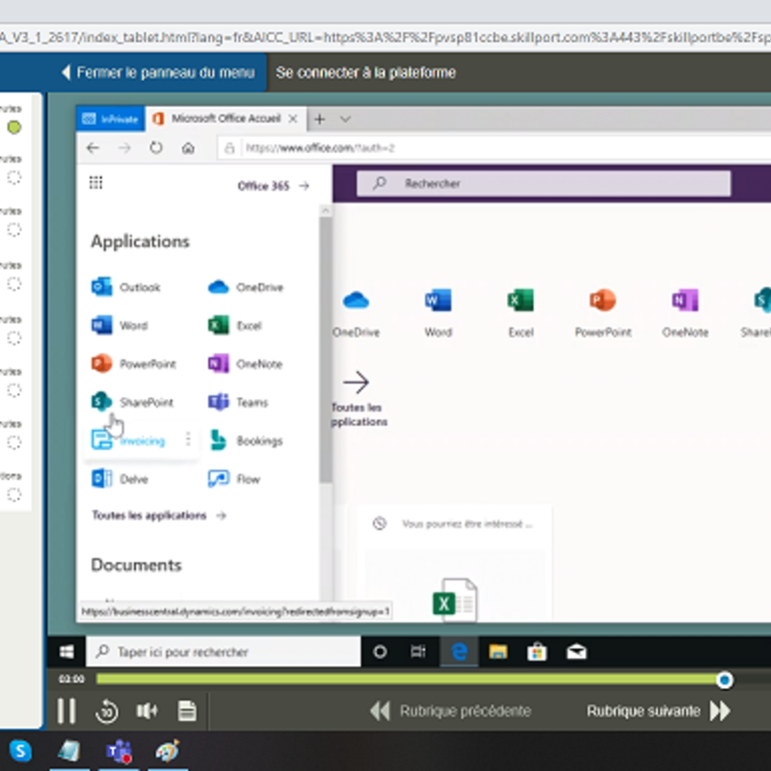Screen dimensions: 771x771
Task: Open the transcript notes icon
Action: (187, 710)
